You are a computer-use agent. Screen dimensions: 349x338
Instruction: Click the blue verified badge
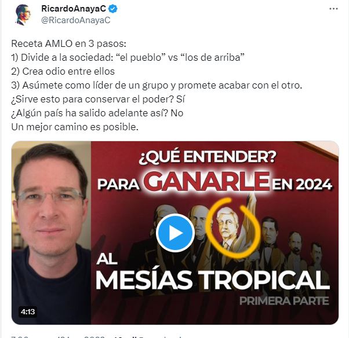(x=113, y=9)
